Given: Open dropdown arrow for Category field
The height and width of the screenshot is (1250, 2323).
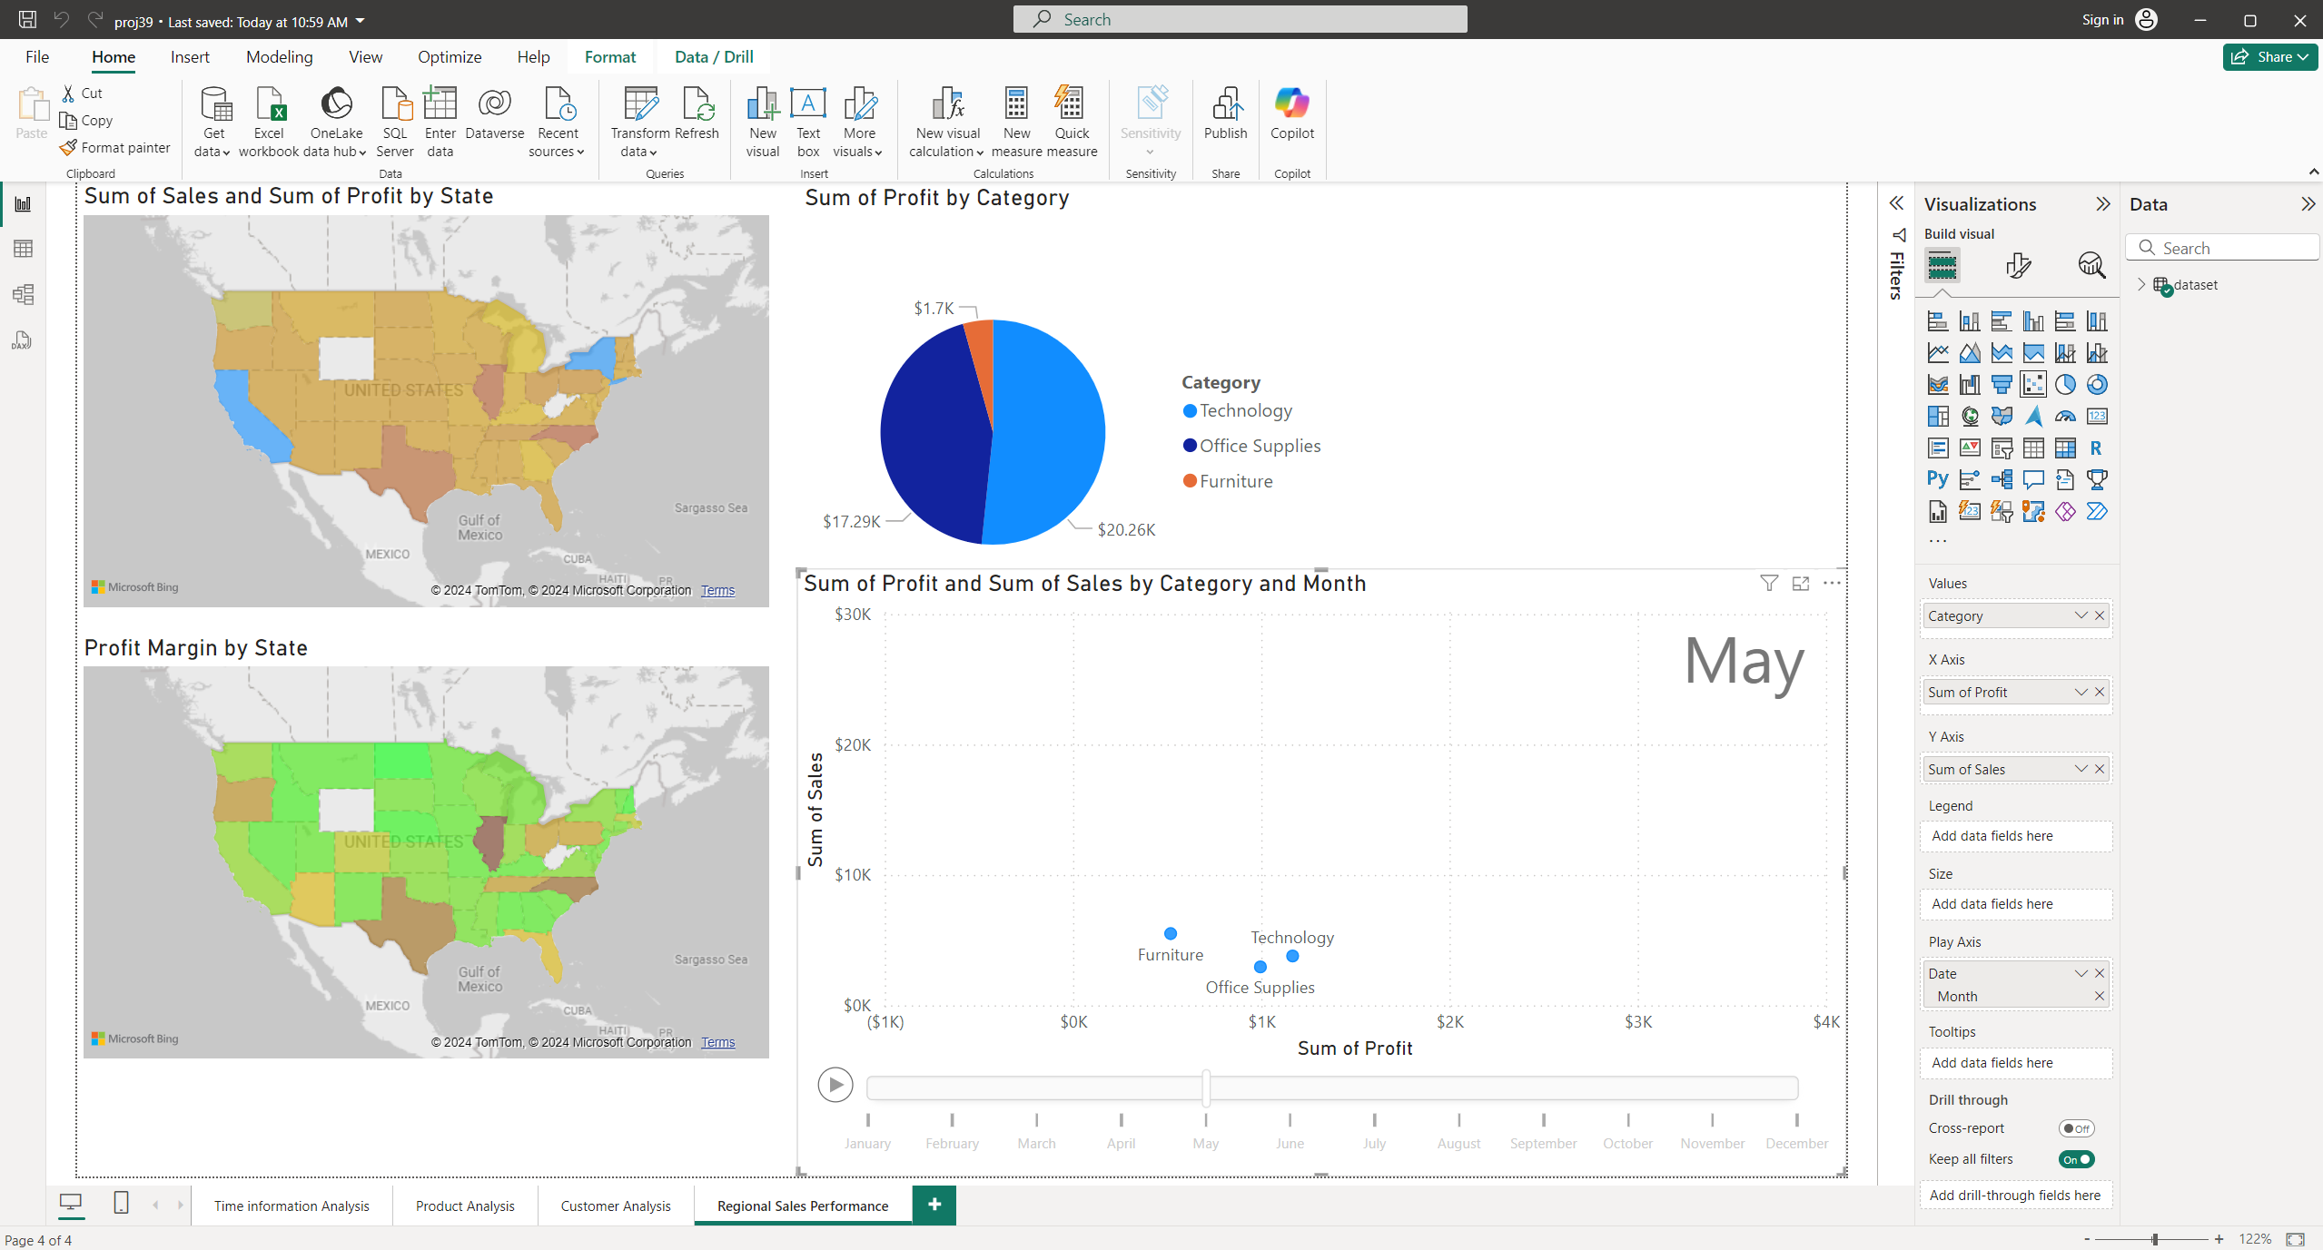Looking at the screenshot, I should tap(2081, 615).
